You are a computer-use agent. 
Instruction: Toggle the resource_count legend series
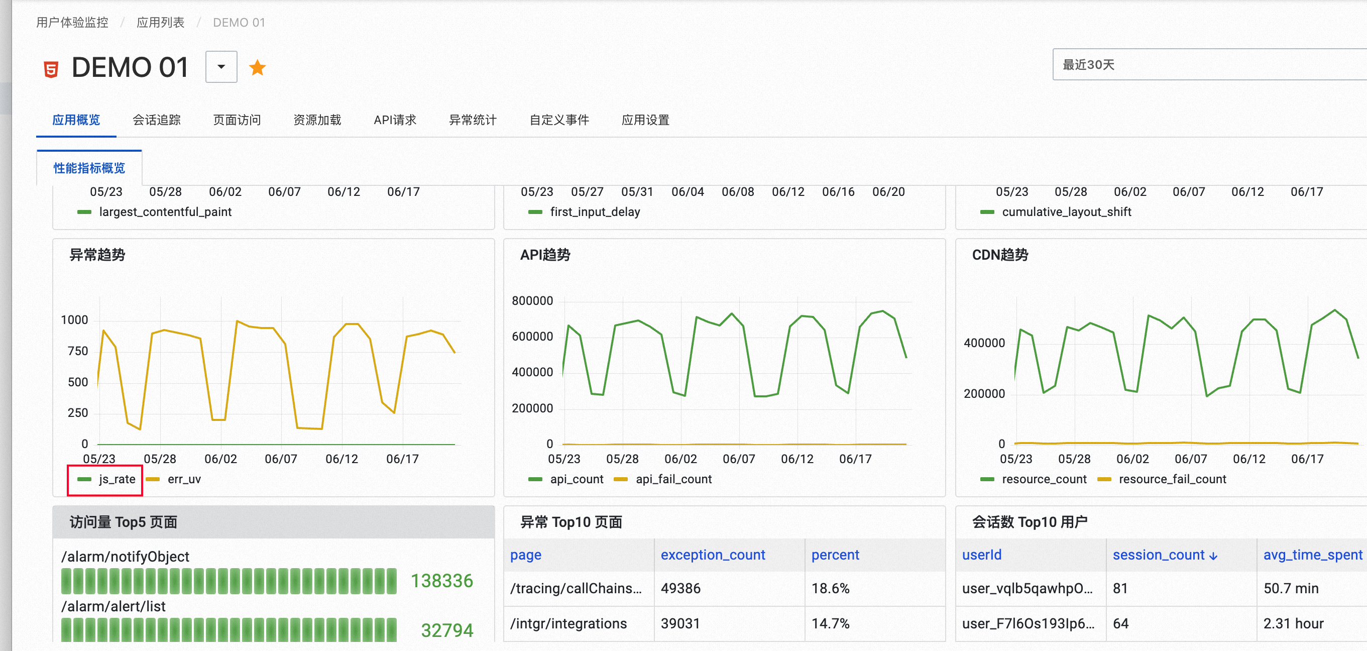pyautogui.click(x=1034, y=480)
